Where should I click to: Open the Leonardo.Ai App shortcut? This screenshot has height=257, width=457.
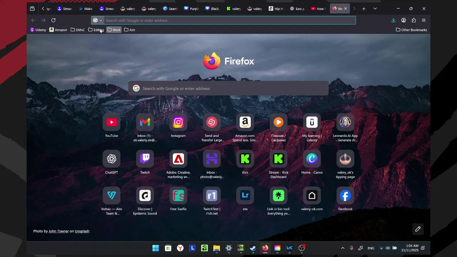(x=345, y=122)
